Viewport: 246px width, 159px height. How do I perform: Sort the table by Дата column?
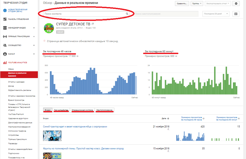coord(165,118)
